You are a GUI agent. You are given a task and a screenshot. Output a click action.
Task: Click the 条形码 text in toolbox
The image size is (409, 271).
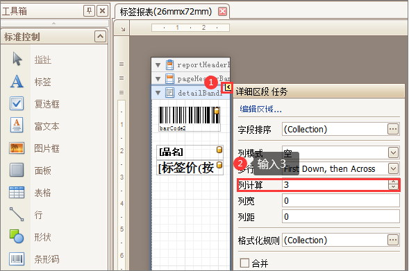pos(47,259)
